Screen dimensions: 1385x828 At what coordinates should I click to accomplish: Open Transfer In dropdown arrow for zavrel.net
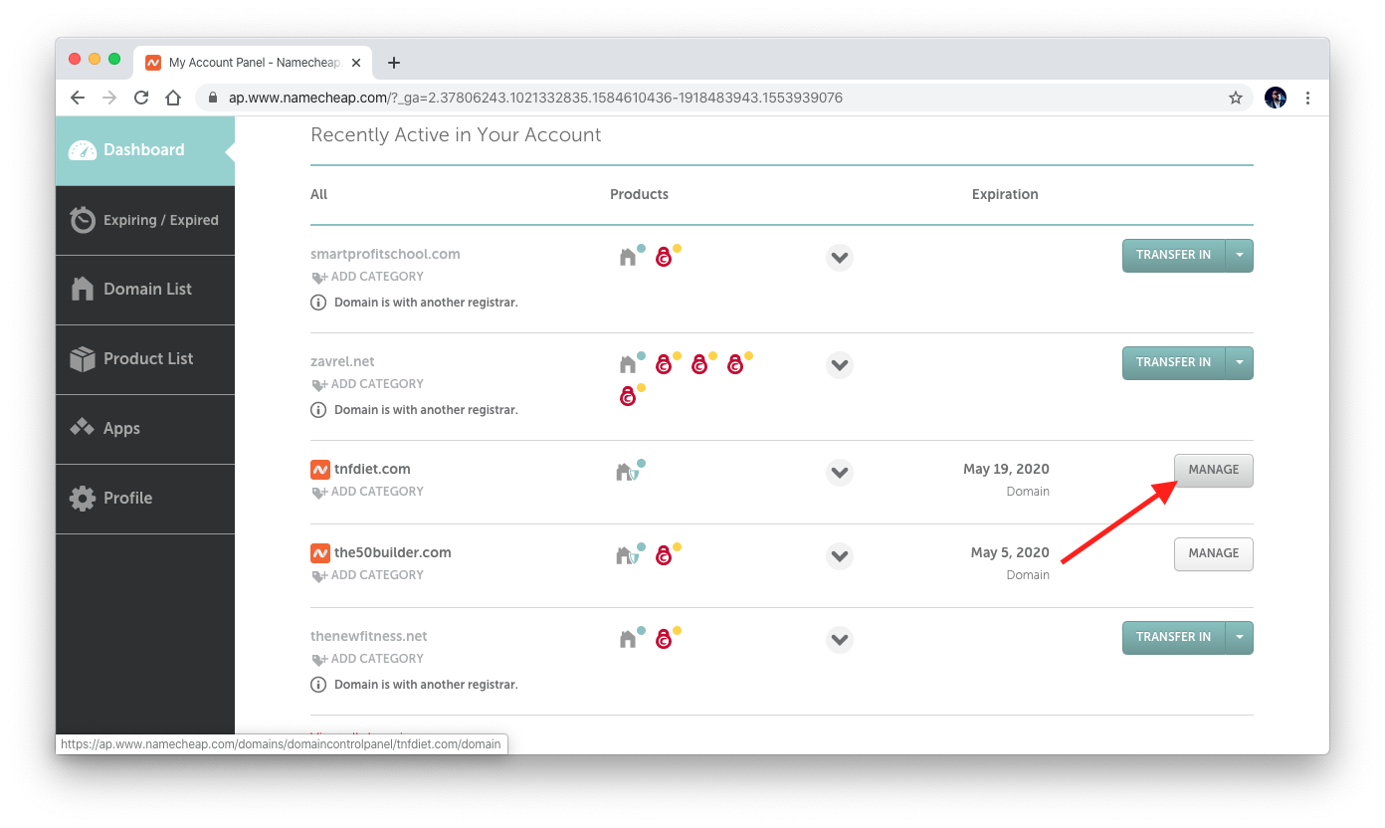tap(1240, 362)
